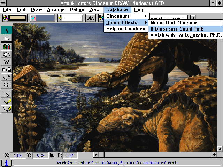Select the straight line pencil tool

click(7, 101)
